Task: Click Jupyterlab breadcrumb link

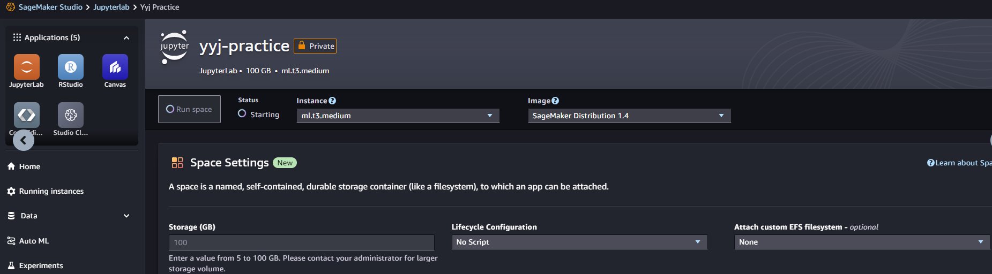Action: 111,7
